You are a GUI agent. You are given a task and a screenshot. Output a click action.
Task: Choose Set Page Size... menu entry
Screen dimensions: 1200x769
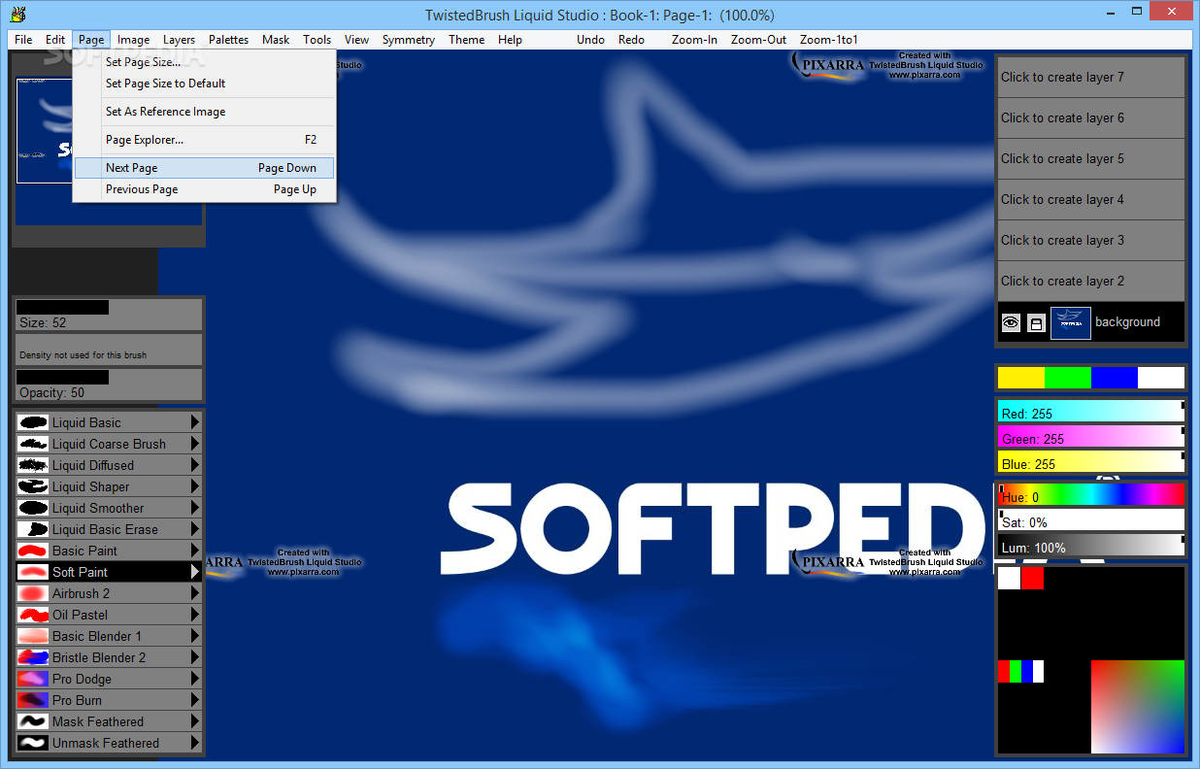[204, 62]
